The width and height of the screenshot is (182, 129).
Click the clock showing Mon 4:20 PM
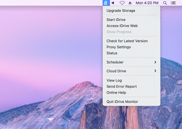147,3
